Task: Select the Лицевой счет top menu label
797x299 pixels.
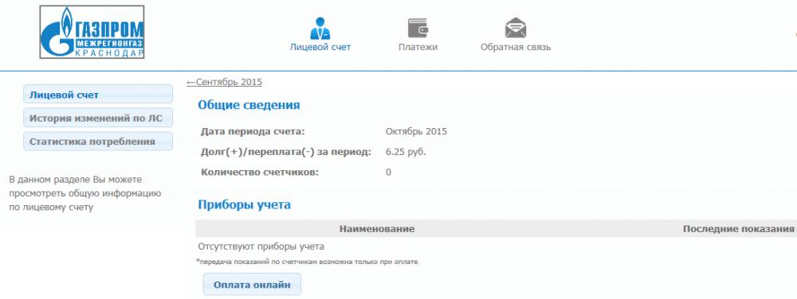Action: [320, 47]
